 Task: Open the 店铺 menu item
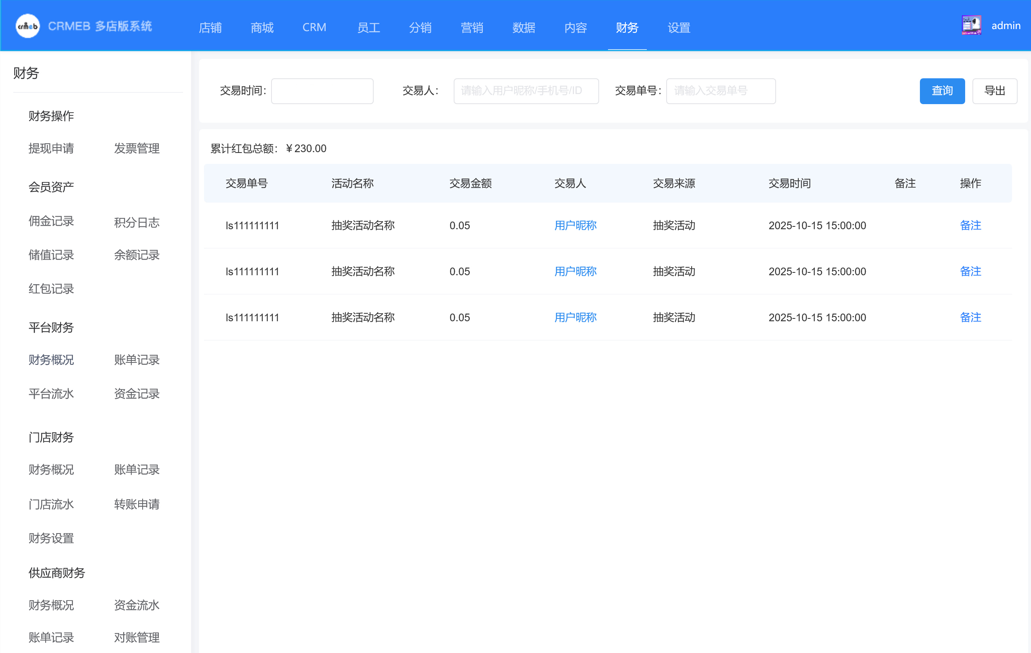point(210,27)
